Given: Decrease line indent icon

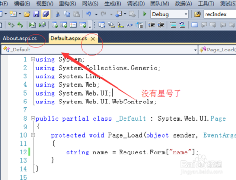Looking at the screenshot, I should point(151,25).
